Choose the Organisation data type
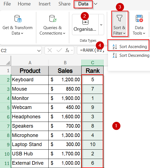Image resolution: width=150 pixels, height=168 pixels. tap(85, 25)
